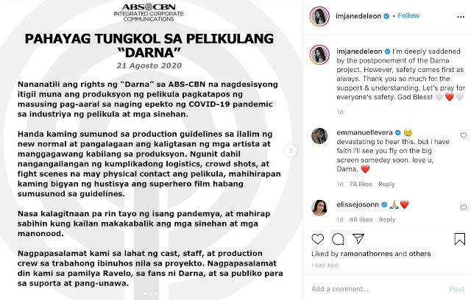View the 78 likes on comment
Viewport: 471px width, 300px height.
point(361,184)
